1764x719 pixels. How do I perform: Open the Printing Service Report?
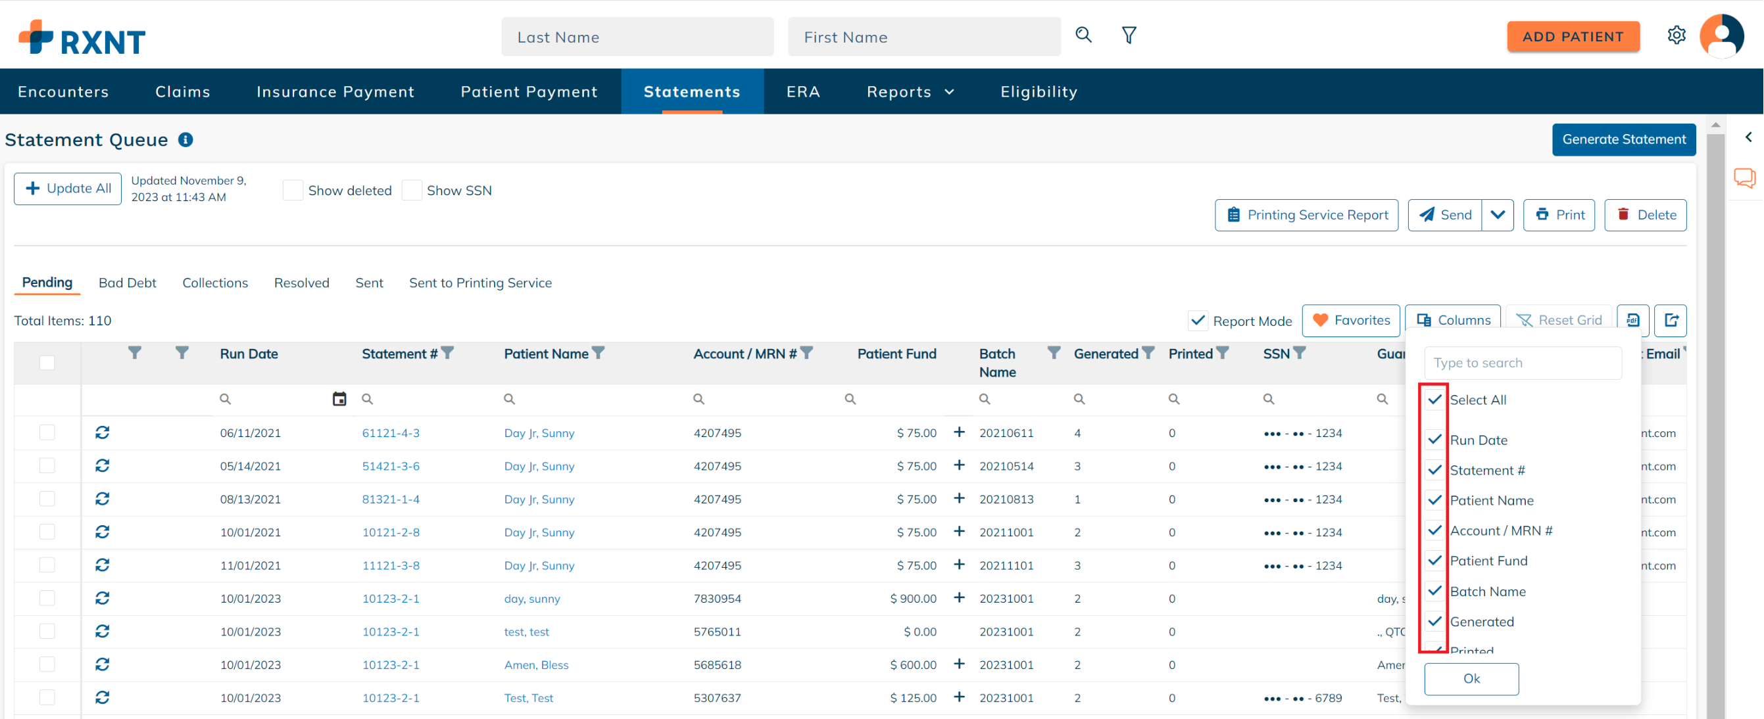click(x=1307, y=215)
